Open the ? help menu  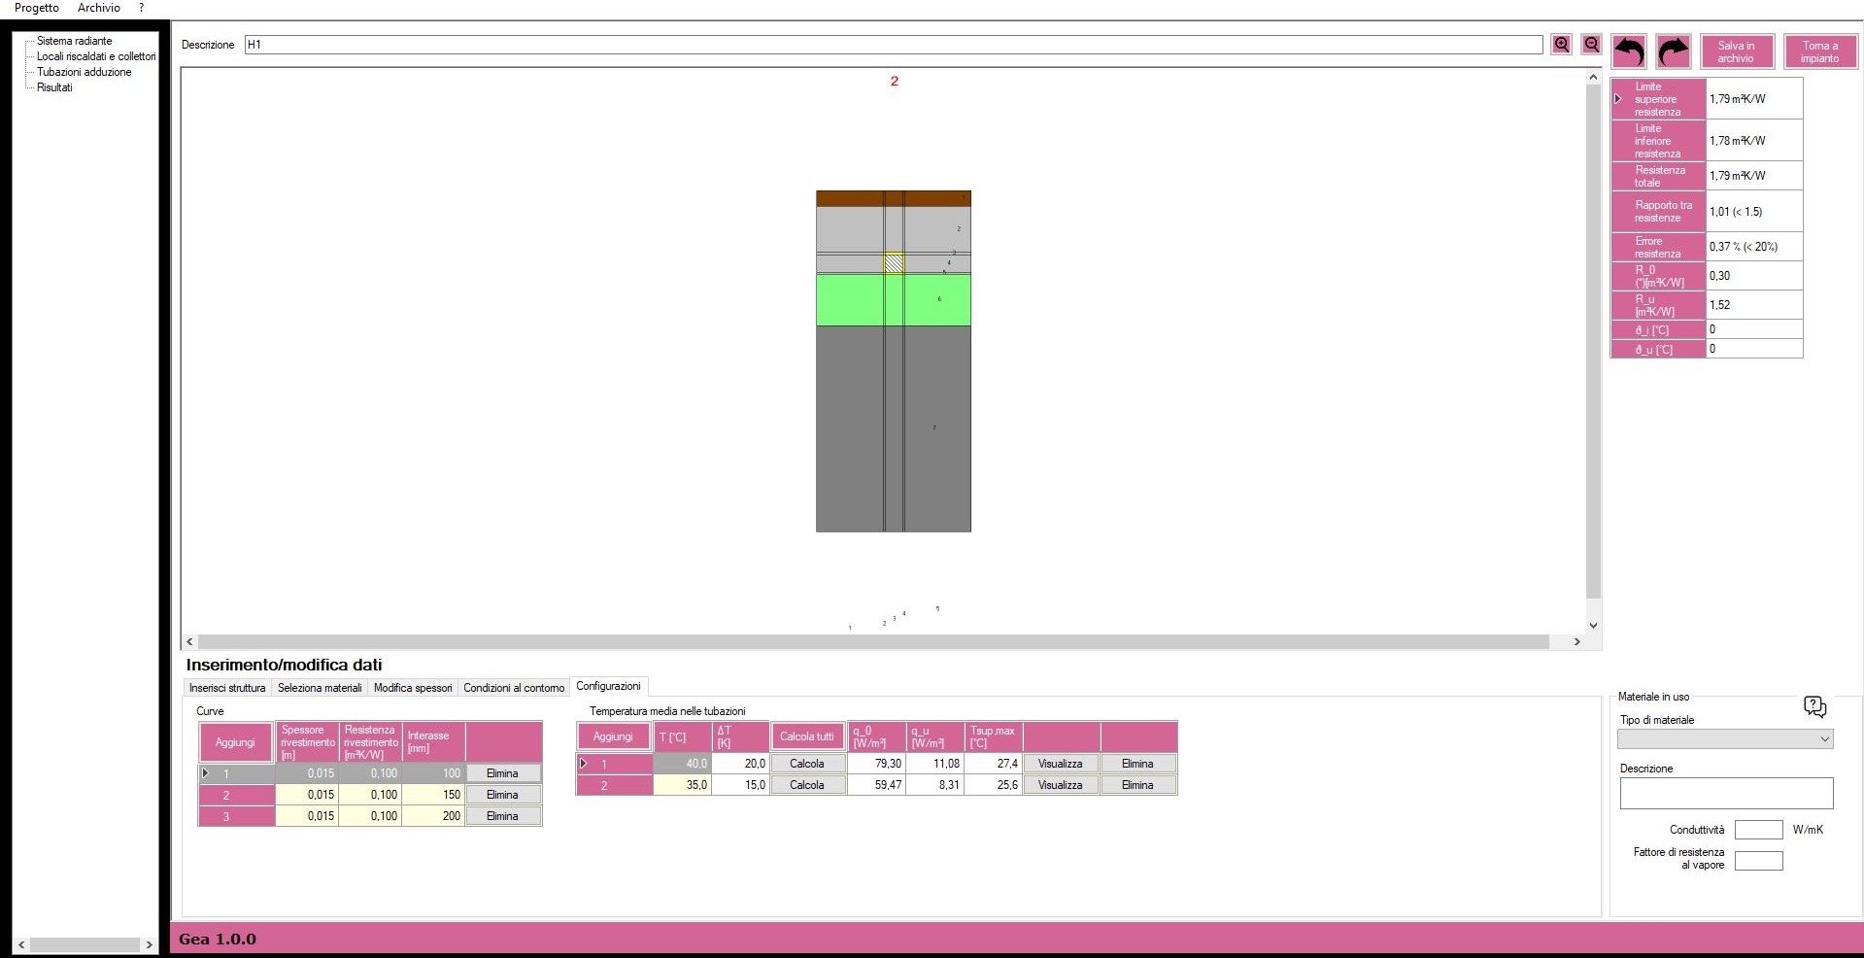(x=141, y=8)
